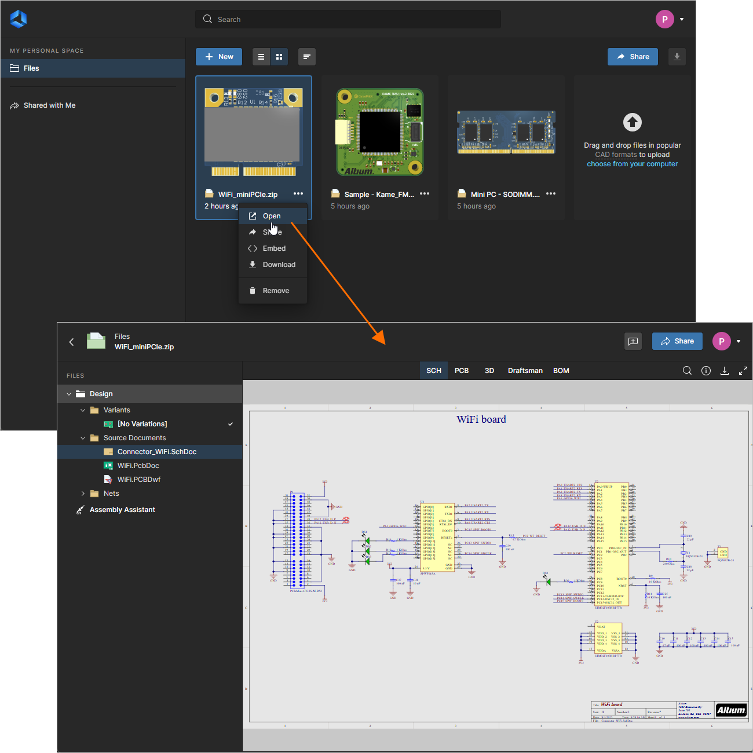Click Share button in file viewer header
This screenshot has height=753, width=753.
click(677, 341)
